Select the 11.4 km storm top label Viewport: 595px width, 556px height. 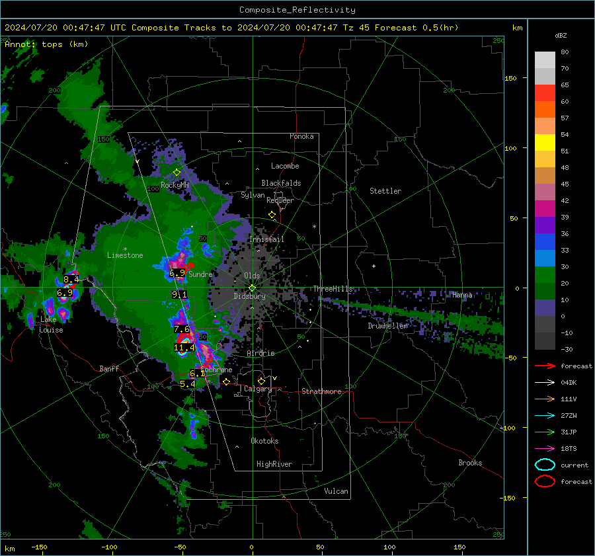click(184, 347)
